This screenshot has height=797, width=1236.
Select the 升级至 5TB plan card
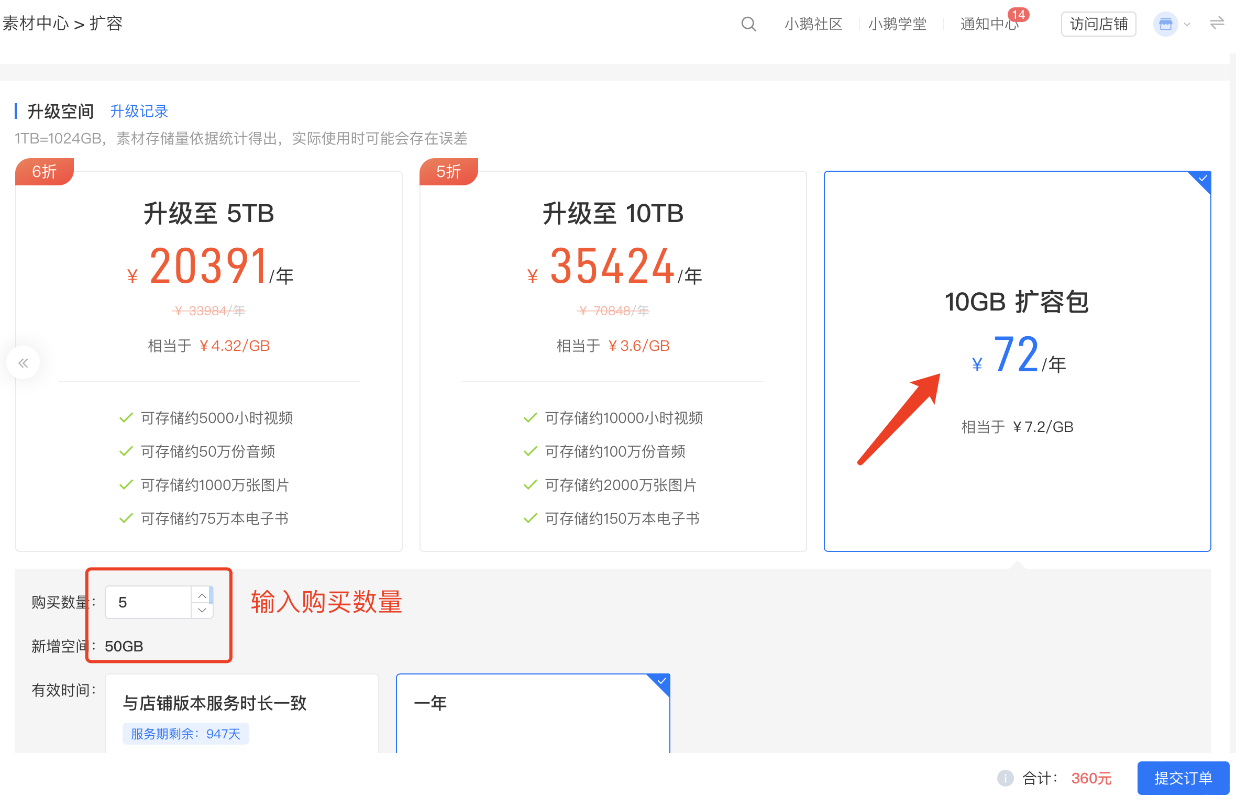click(209, 361)
